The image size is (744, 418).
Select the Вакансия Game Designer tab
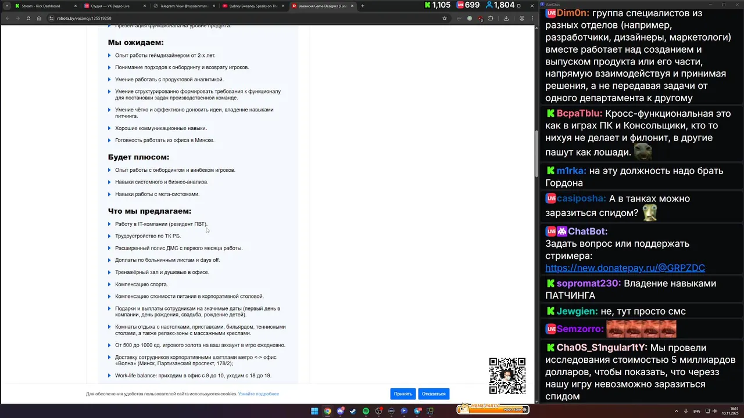(x=323, y=6)
